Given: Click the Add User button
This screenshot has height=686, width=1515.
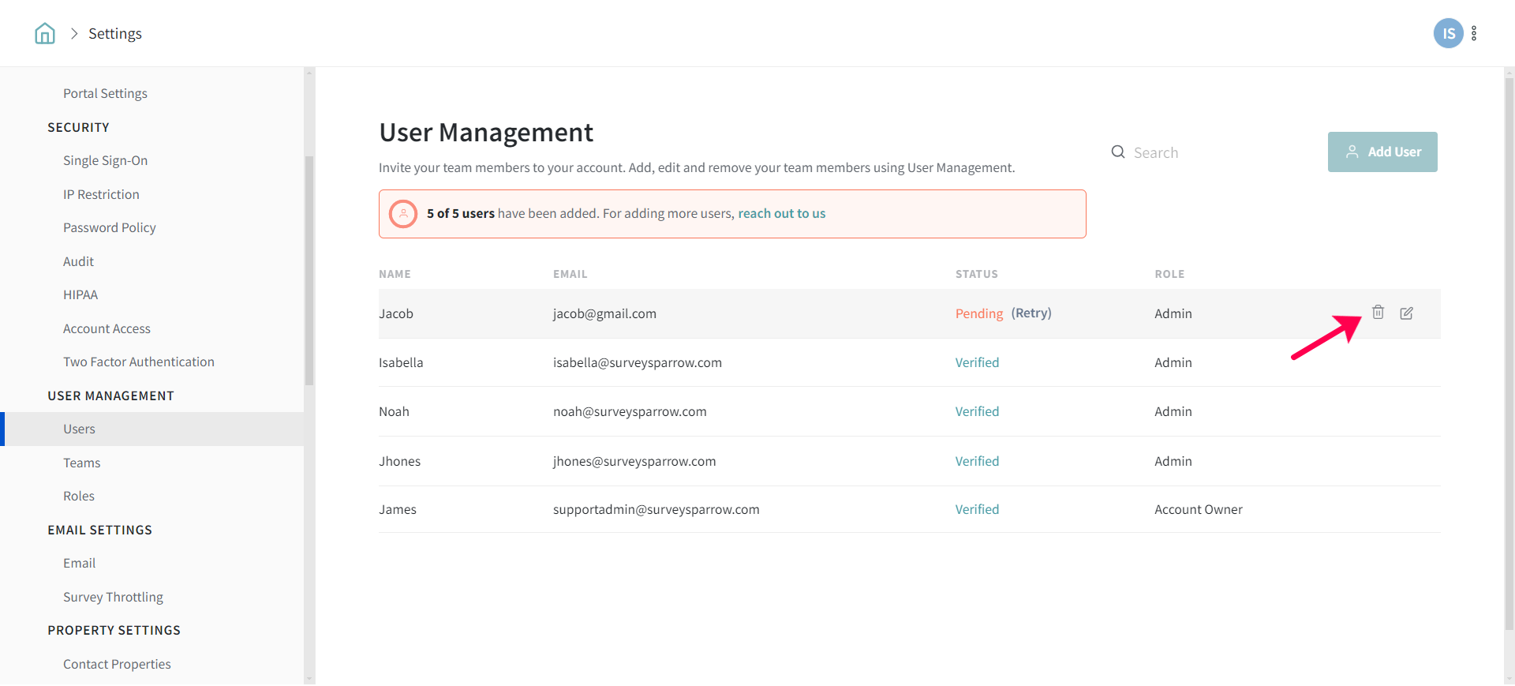Looking at the screenshot, I should (x=1382, y=152).
